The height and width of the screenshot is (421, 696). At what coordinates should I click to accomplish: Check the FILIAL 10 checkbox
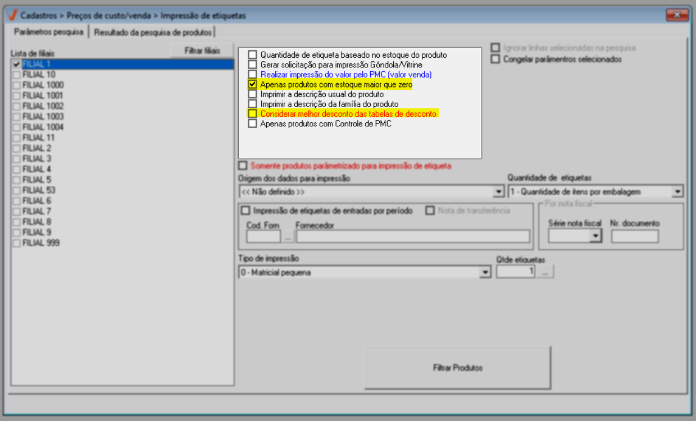[x=16, y=75]
